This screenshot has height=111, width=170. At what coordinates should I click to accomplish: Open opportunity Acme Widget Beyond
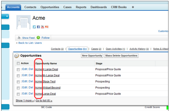(x=48, y=88)
